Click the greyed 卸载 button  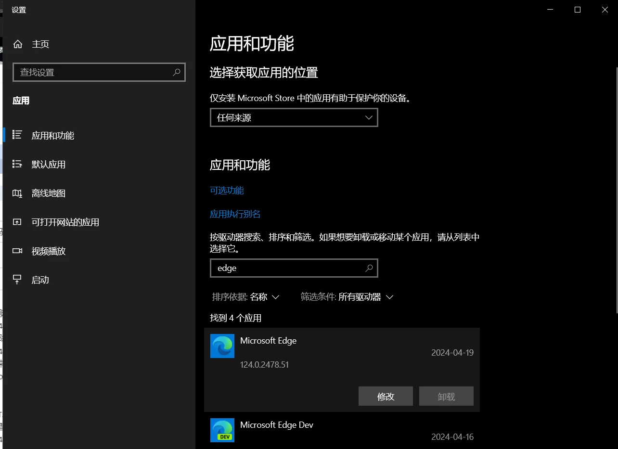coord(446,396)
